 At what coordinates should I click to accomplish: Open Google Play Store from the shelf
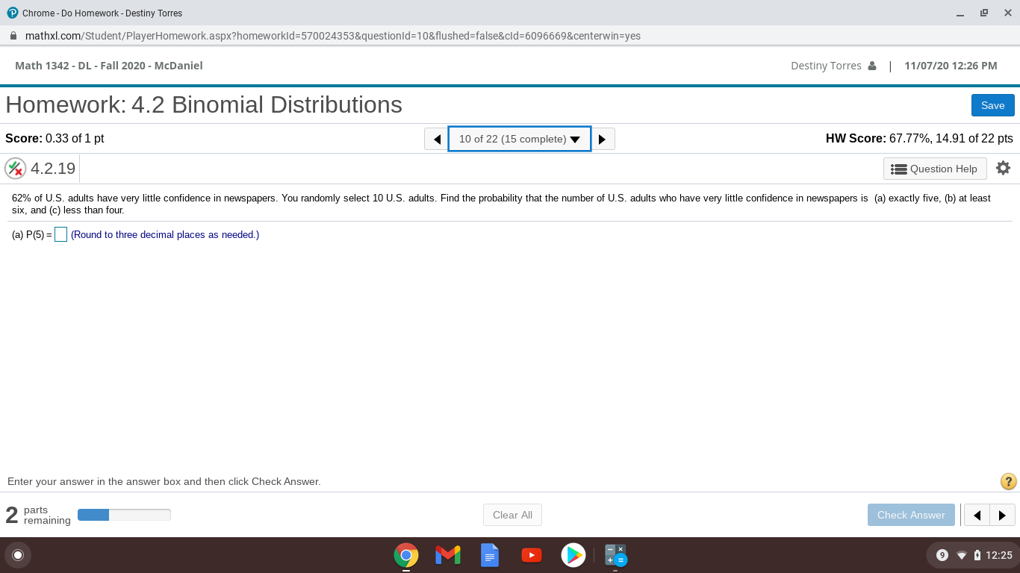(573, 555)
